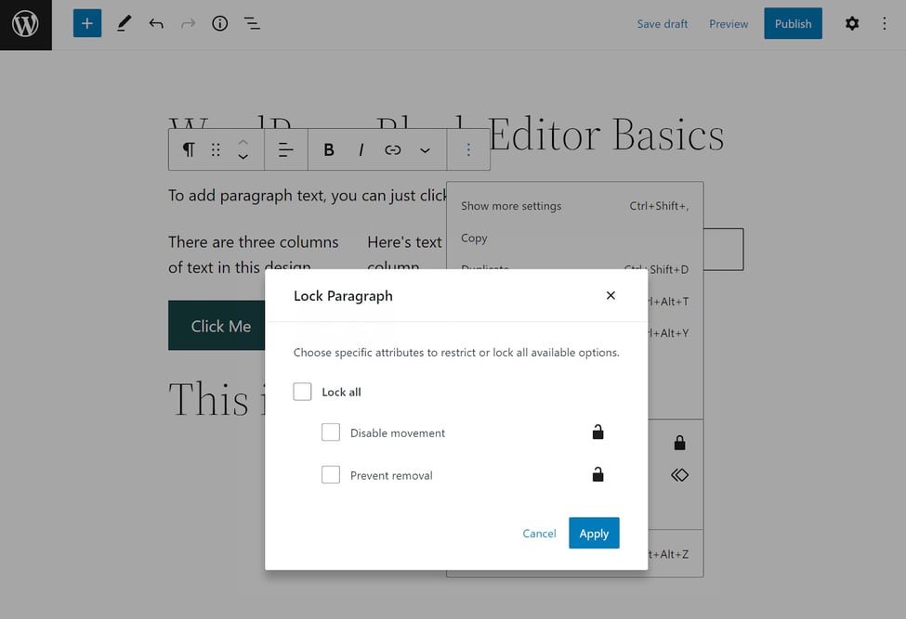Click the Preview button
The width and height of the screenshot is (906, 619).
(x=729, y=23)
